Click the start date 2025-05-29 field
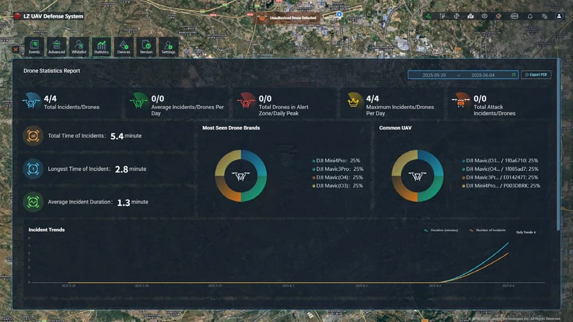This screenshot has height=322, width=573. (434, 75)
